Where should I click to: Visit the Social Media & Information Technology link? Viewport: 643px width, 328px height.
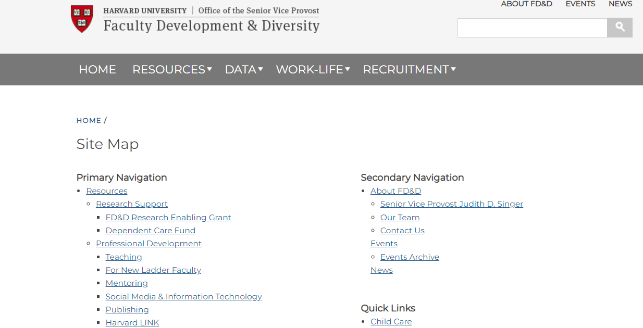click(183, 296)
